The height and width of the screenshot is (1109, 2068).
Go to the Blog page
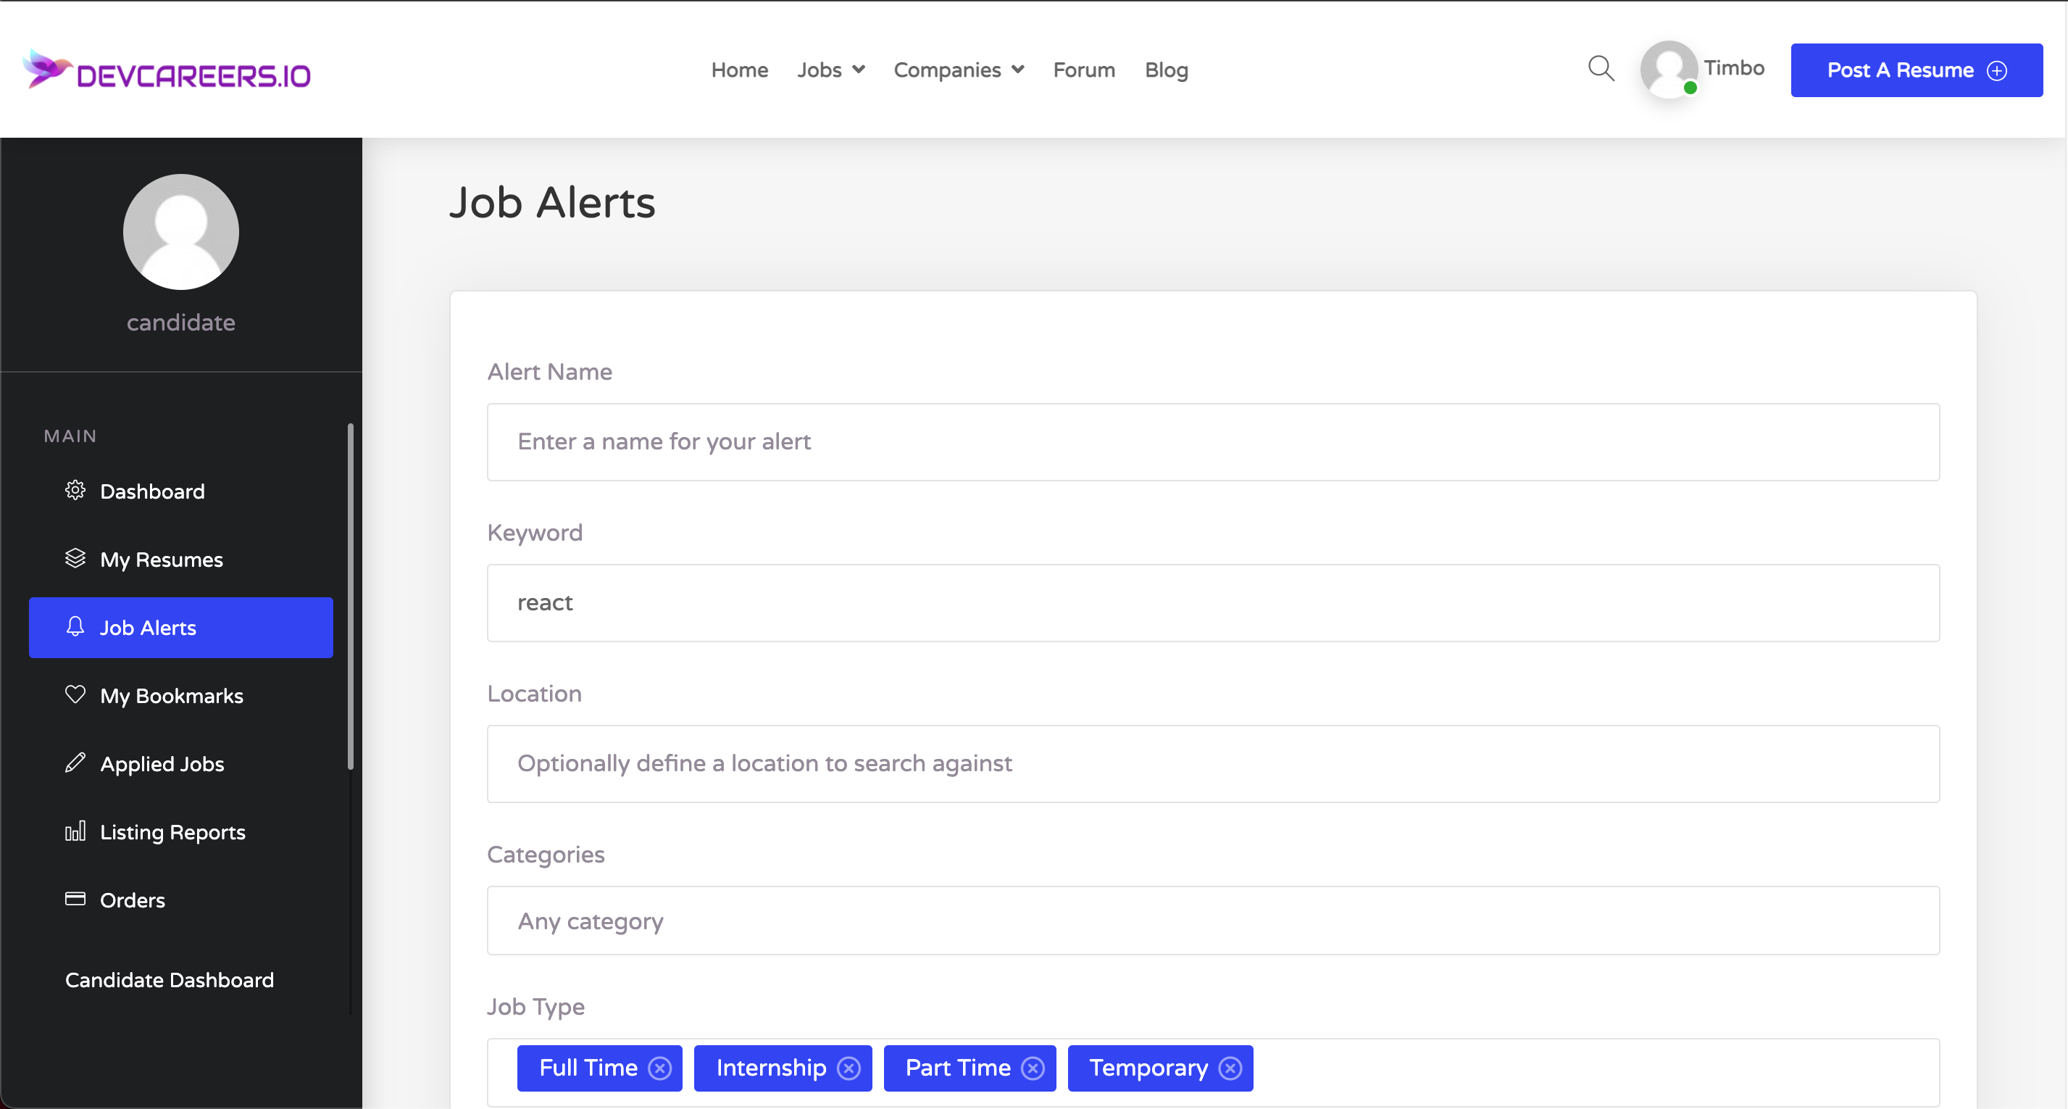[1166, 70]
